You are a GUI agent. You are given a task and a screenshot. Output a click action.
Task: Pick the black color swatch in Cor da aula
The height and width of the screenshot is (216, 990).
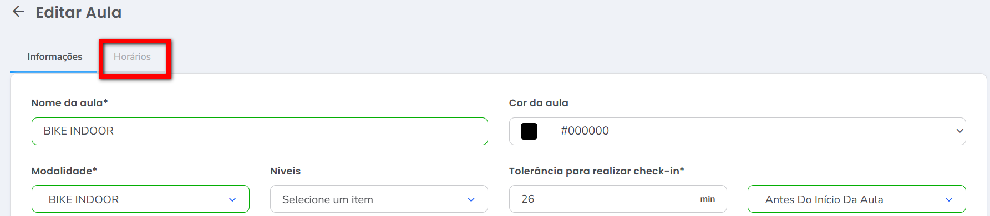[529, 131]
